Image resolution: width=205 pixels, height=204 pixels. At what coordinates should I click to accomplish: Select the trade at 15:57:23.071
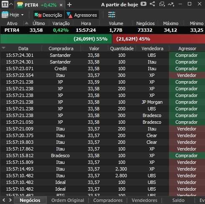[x=102, y=69]
